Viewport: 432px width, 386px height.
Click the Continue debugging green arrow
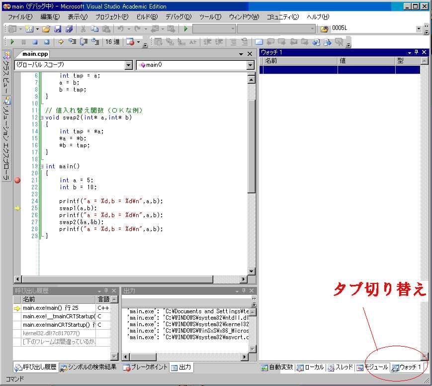[x=12, y=42]
